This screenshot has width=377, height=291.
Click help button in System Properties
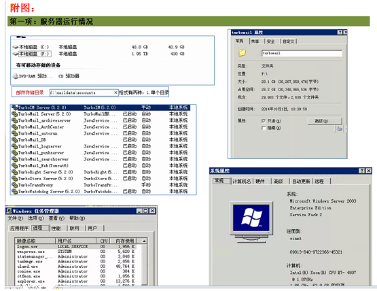[361, 171]
